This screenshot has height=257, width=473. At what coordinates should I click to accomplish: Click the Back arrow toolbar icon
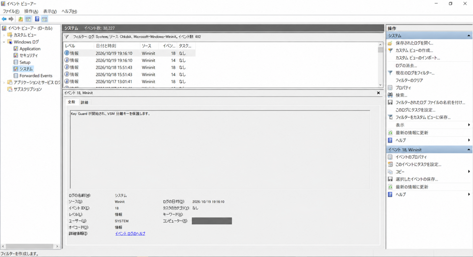[4, 19]
